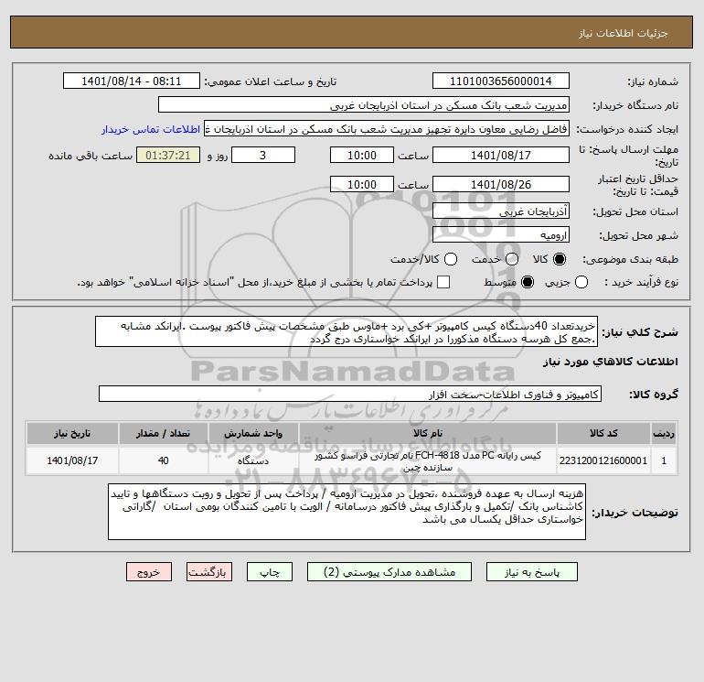Click the خروج exit button
The height and width of the screenshot is (682, 704).
click(x=149, y=572)
